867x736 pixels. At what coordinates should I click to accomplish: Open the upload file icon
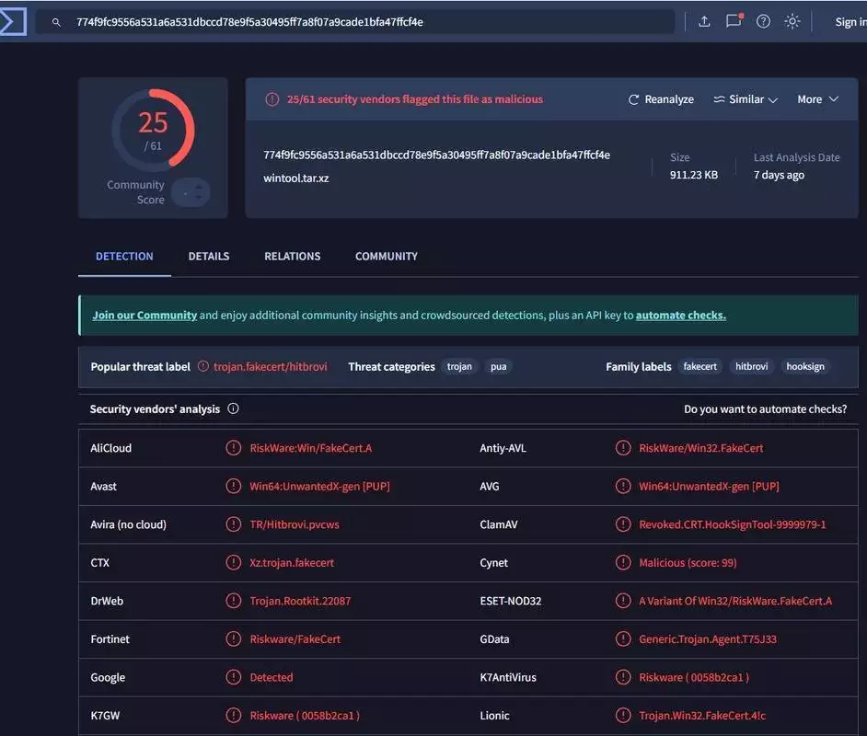pyautogui.click(x=704, y=21)
